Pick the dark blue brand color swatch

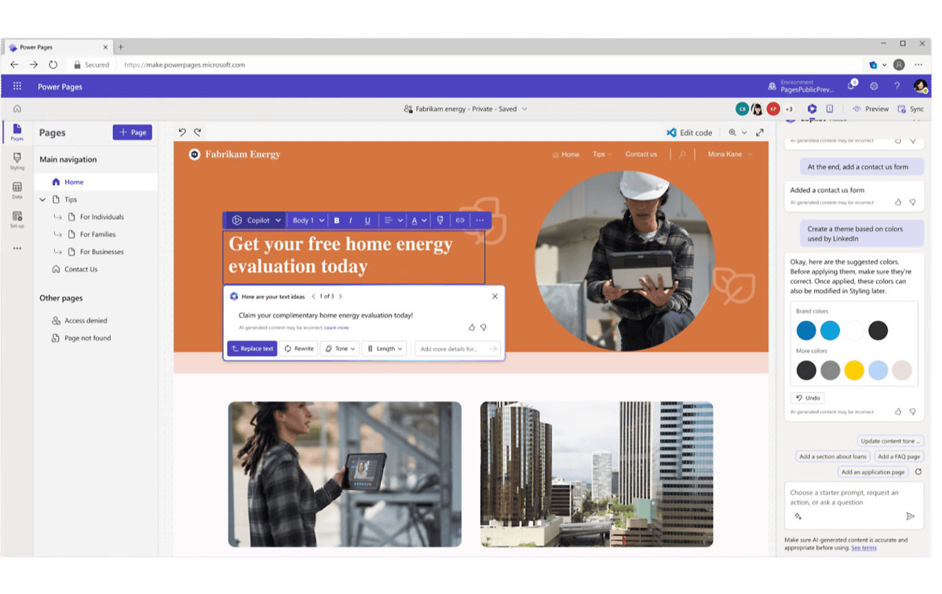point(806,330)
